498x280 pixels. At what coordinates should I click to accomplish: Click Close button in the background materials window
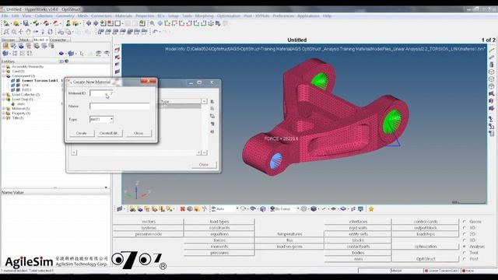coord(204,164)
